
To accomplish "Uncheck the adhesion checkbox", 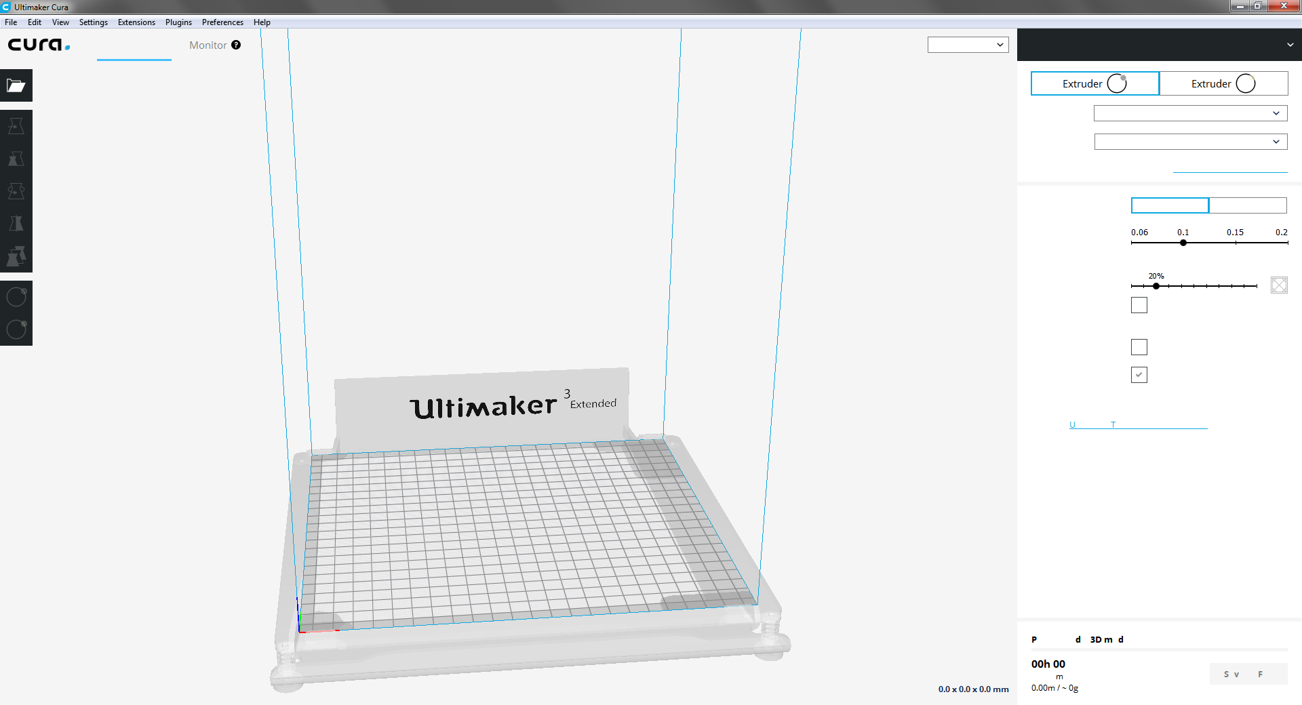I will click(x=1139, y=375).
